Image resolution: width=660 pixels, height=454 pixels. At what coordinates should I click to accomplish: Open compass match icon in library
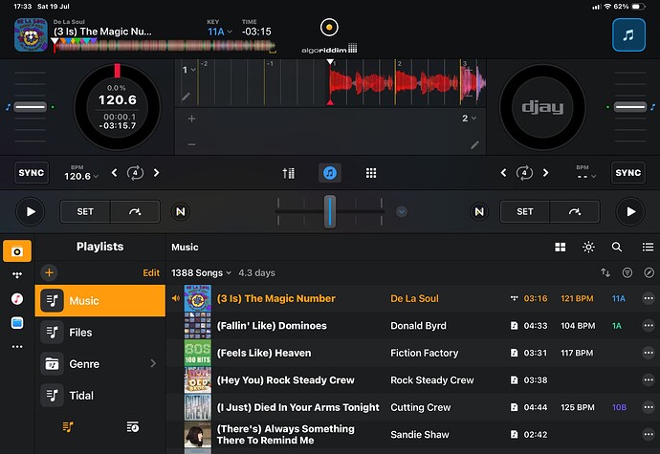click(649, 272)
